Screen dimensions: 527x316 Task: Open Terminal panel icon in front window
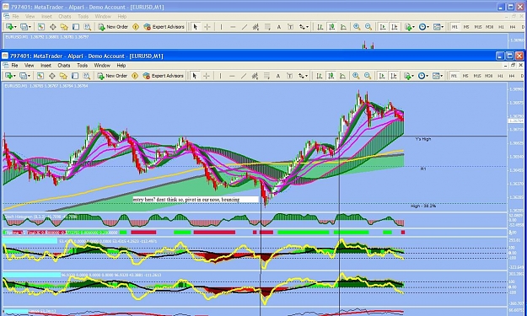[75, 76]
